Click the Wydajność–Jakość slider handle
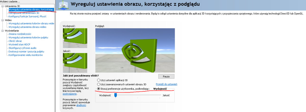306x112 pixels. (x=116, y=95)
